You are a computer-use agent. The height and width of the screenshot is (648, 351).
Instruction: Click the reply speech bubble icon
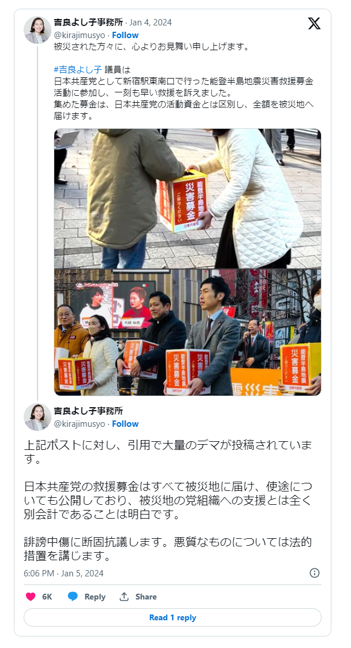click(x=73, y=597)
